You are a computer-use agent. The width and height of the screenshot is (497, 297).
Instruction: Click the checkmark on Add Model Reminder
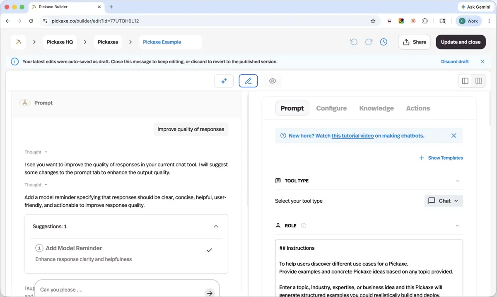209,250
